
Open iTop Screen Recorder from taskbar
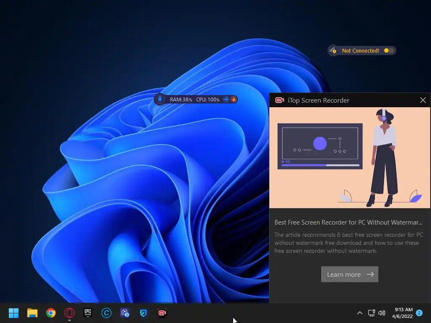pyautogui.click(x=162, y=313)
